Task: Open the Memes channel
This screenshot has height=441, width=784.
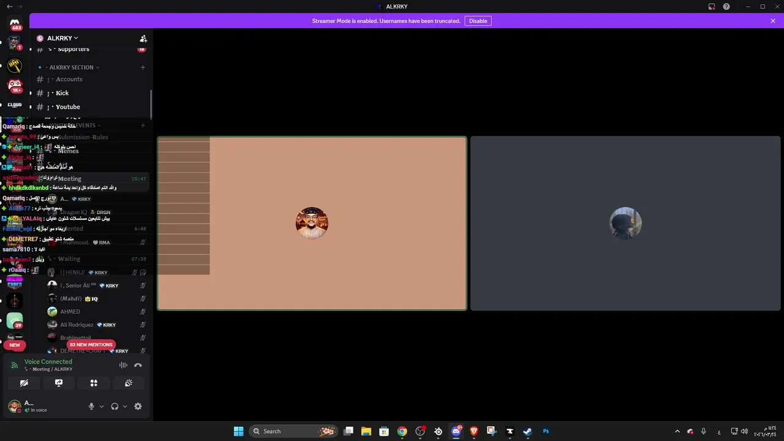Action: click(x=69, y=151)
